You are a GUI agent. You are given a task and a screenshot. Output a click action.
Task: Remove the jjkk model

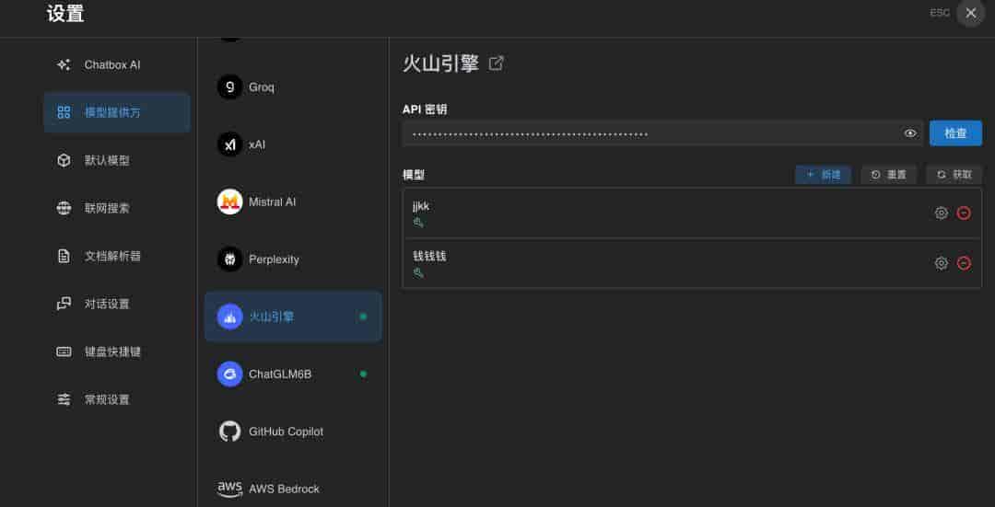point(964,213)
